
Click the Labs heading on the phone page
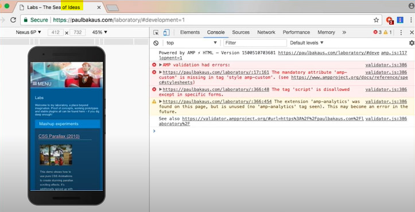point(39,98)
